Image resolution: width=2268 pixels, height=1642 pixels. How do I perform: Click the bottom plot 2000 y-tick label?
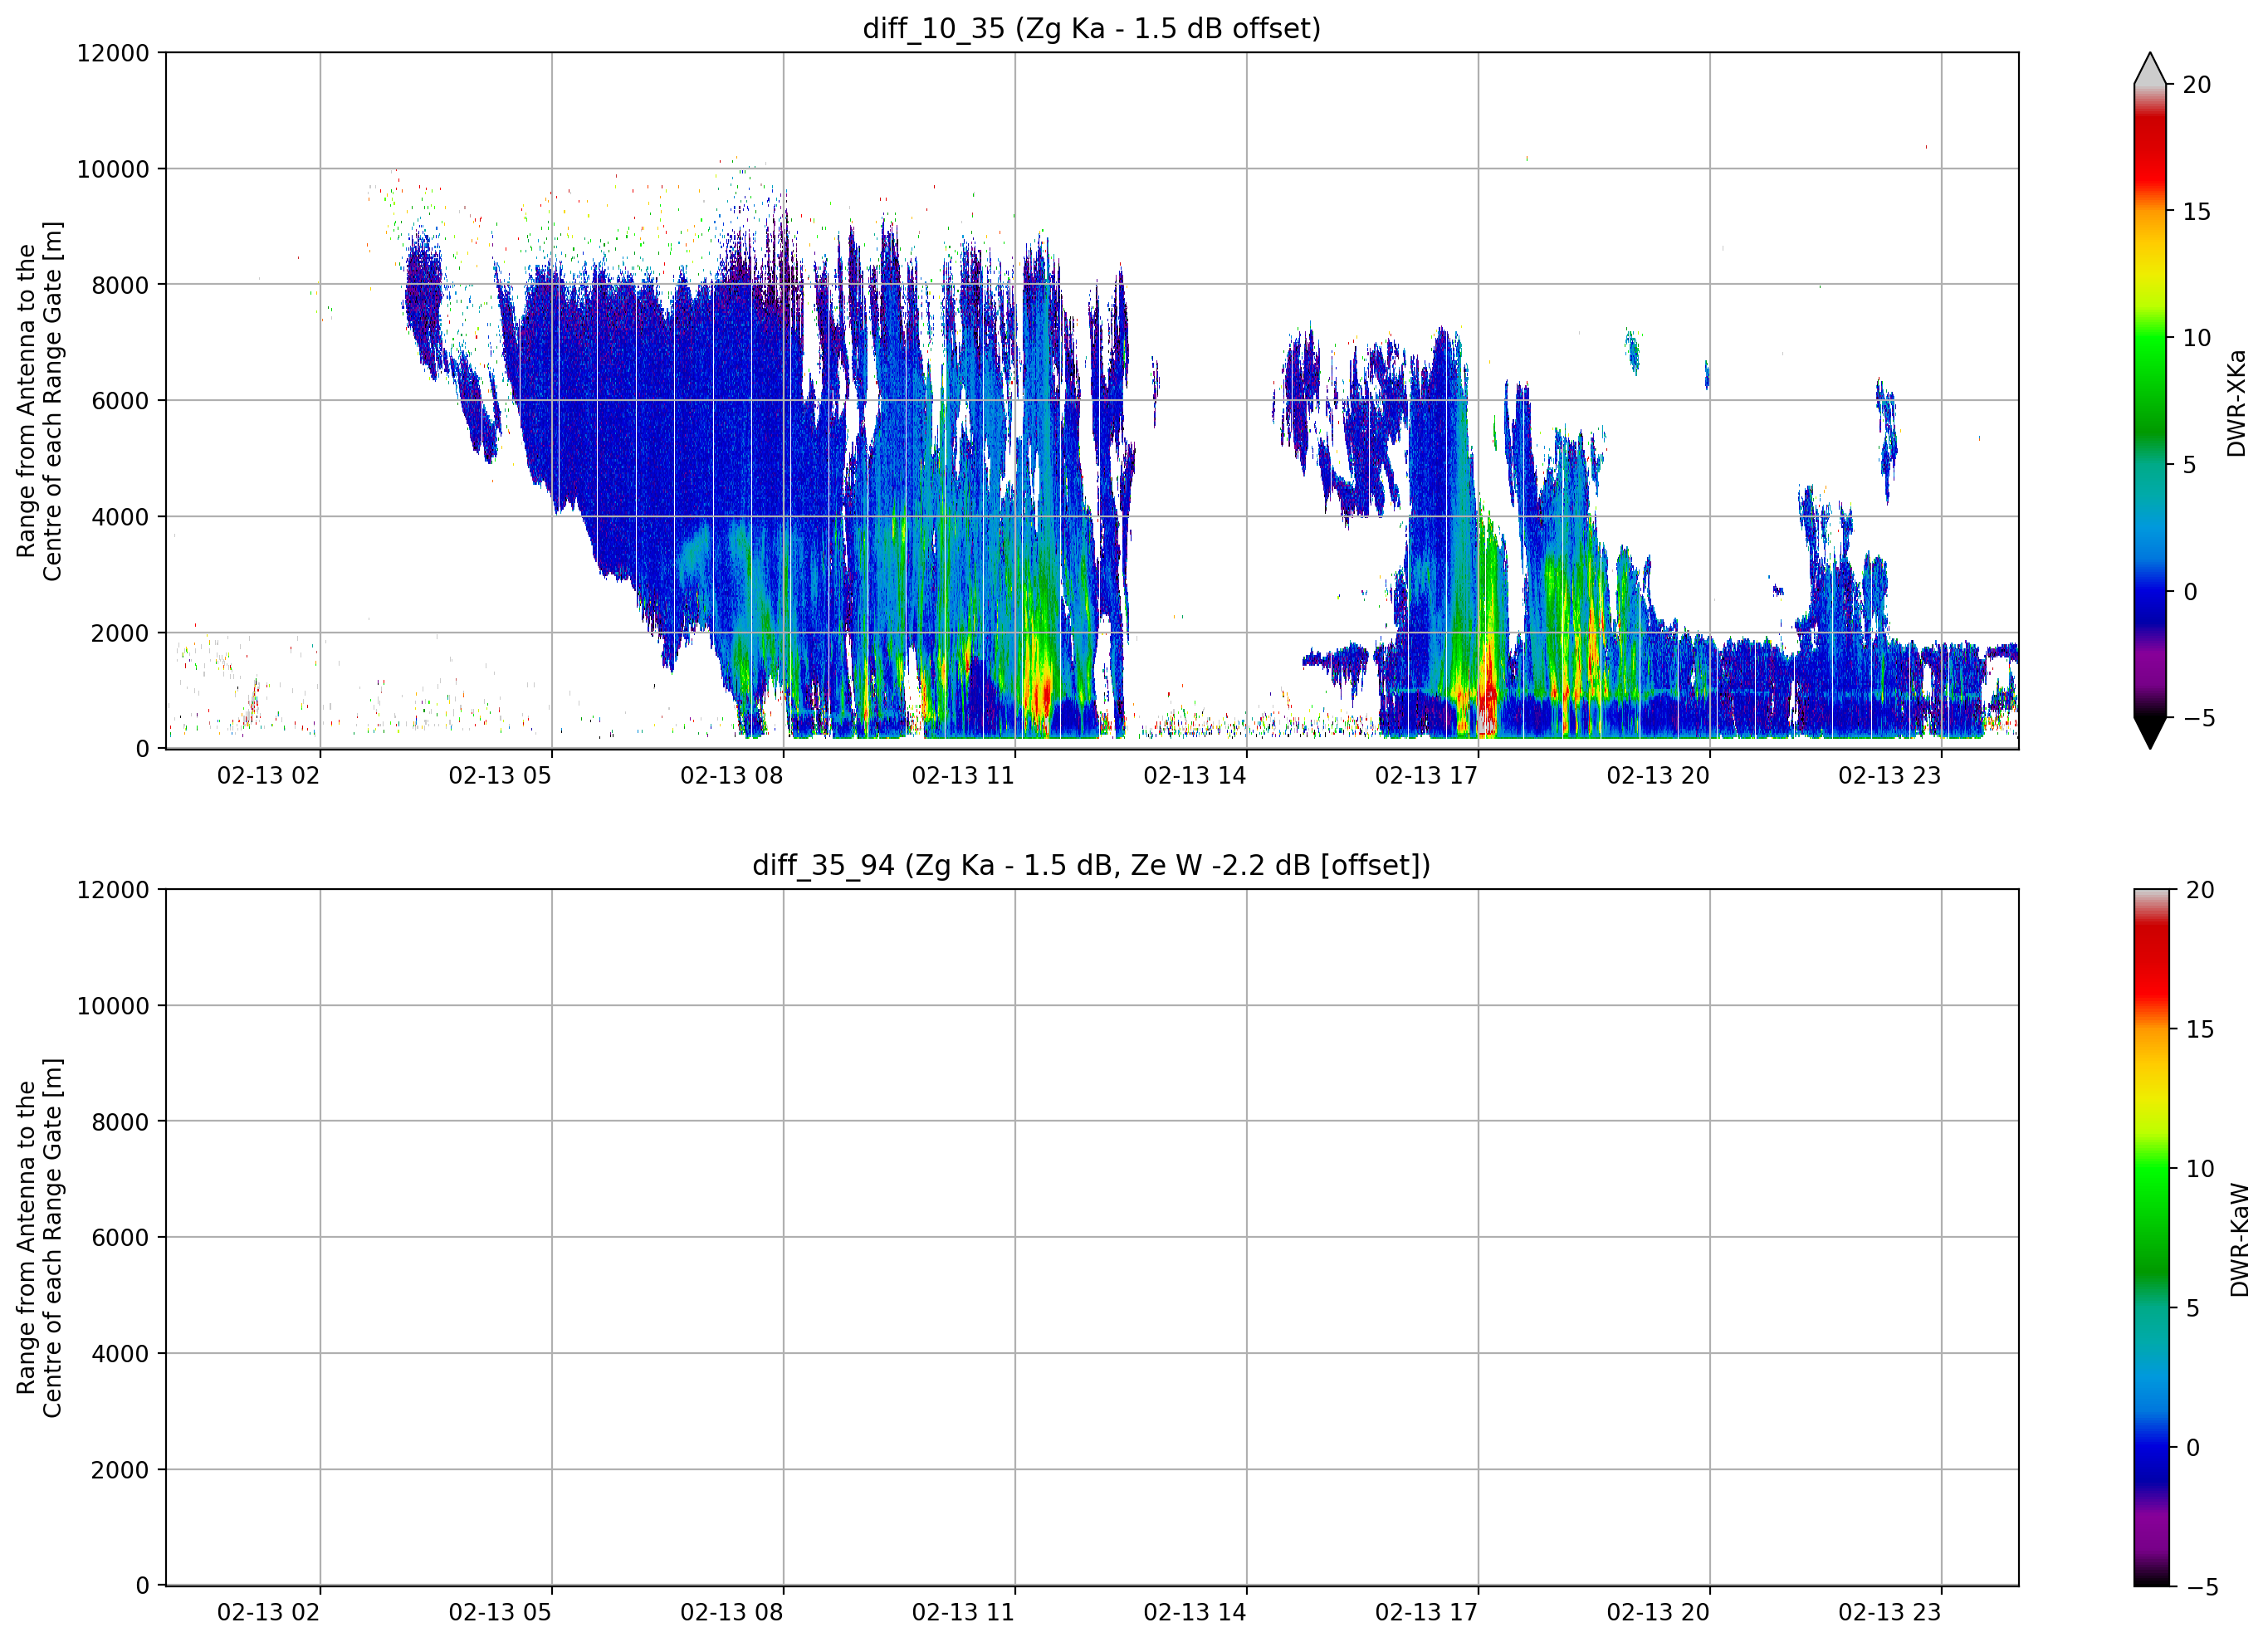[120, 1470]
